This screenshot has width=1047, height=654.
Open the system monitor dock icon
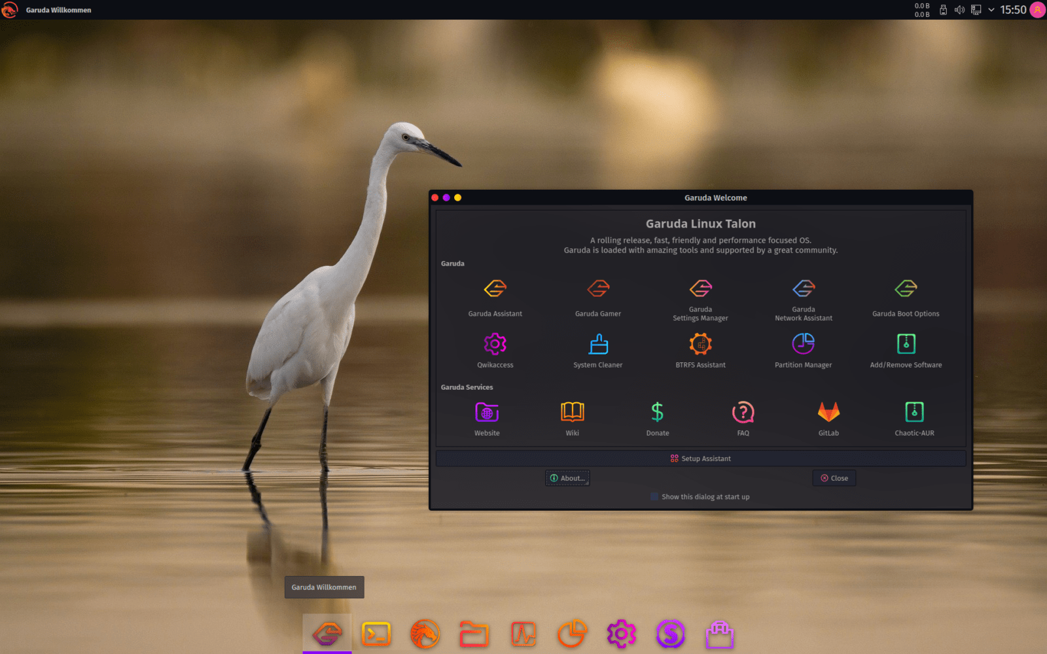[523, 634]
